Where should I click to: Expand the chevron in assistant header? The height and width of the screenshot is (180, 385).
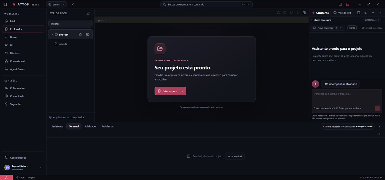coord(373,13)
